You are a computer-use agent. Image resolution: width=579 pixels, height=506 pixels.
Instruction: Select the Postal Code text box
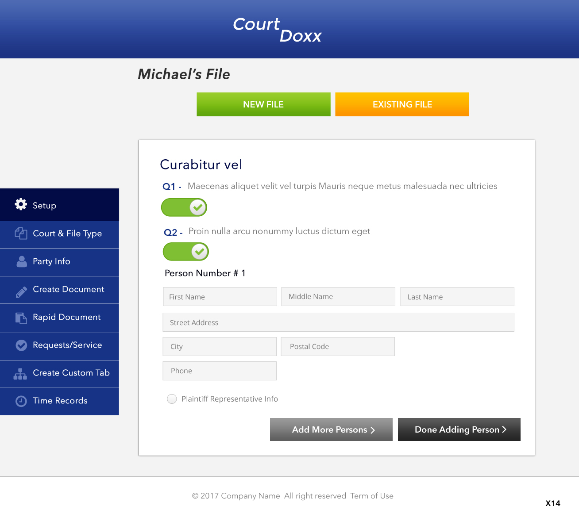[x=337, y=347]
